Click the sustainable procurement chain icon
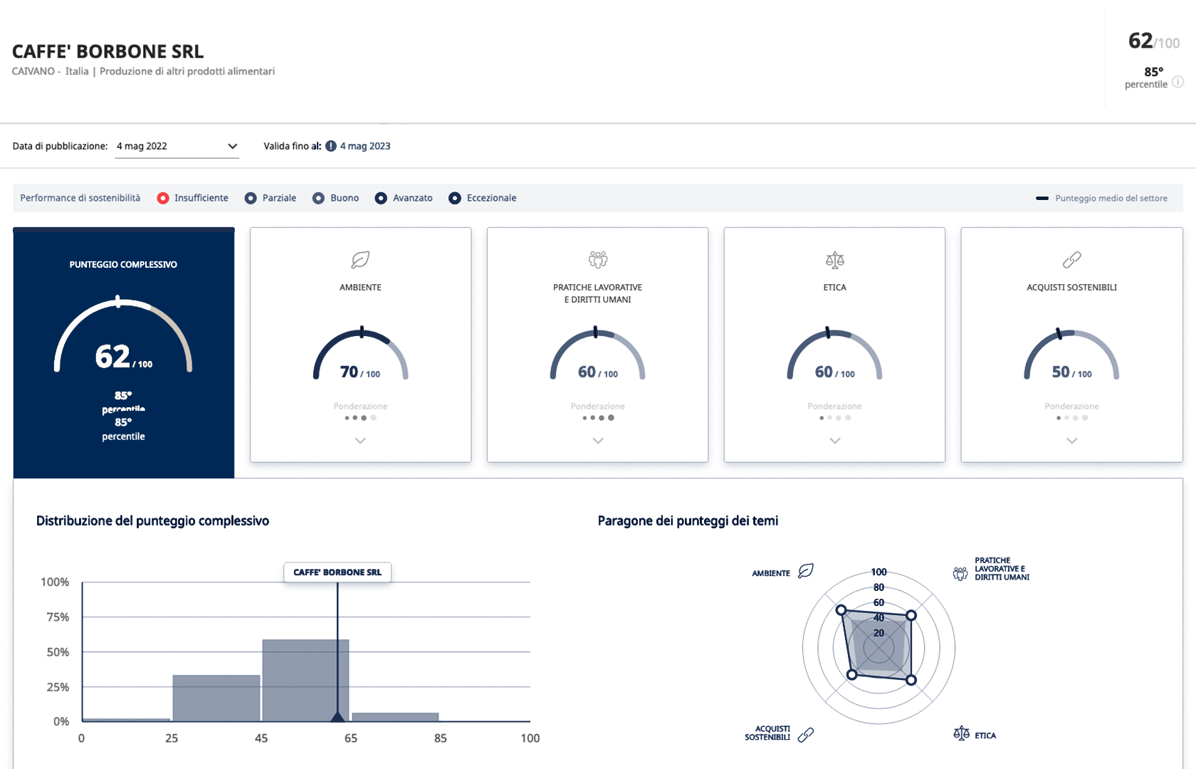1196x769 pixels. tap(1072, 260)
